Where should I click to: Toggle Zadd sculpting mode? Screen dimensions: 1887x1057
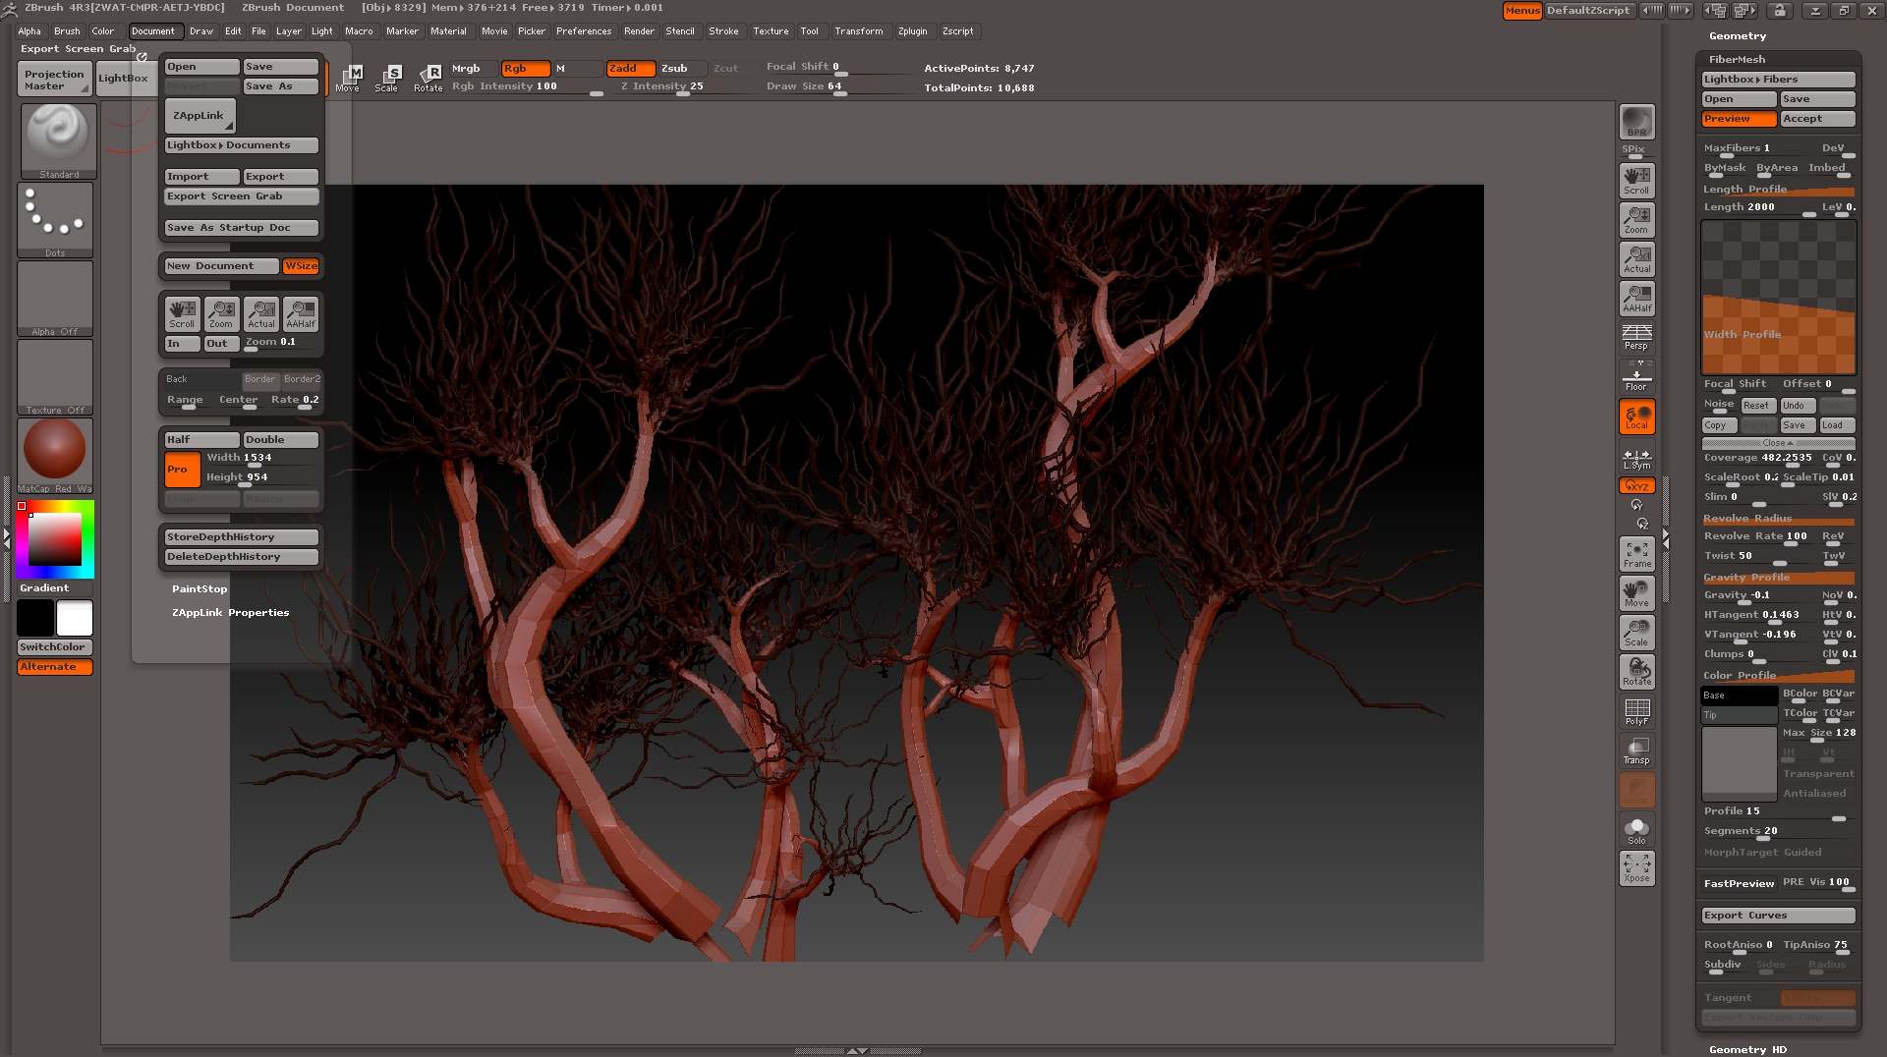[x=630, y=69]
